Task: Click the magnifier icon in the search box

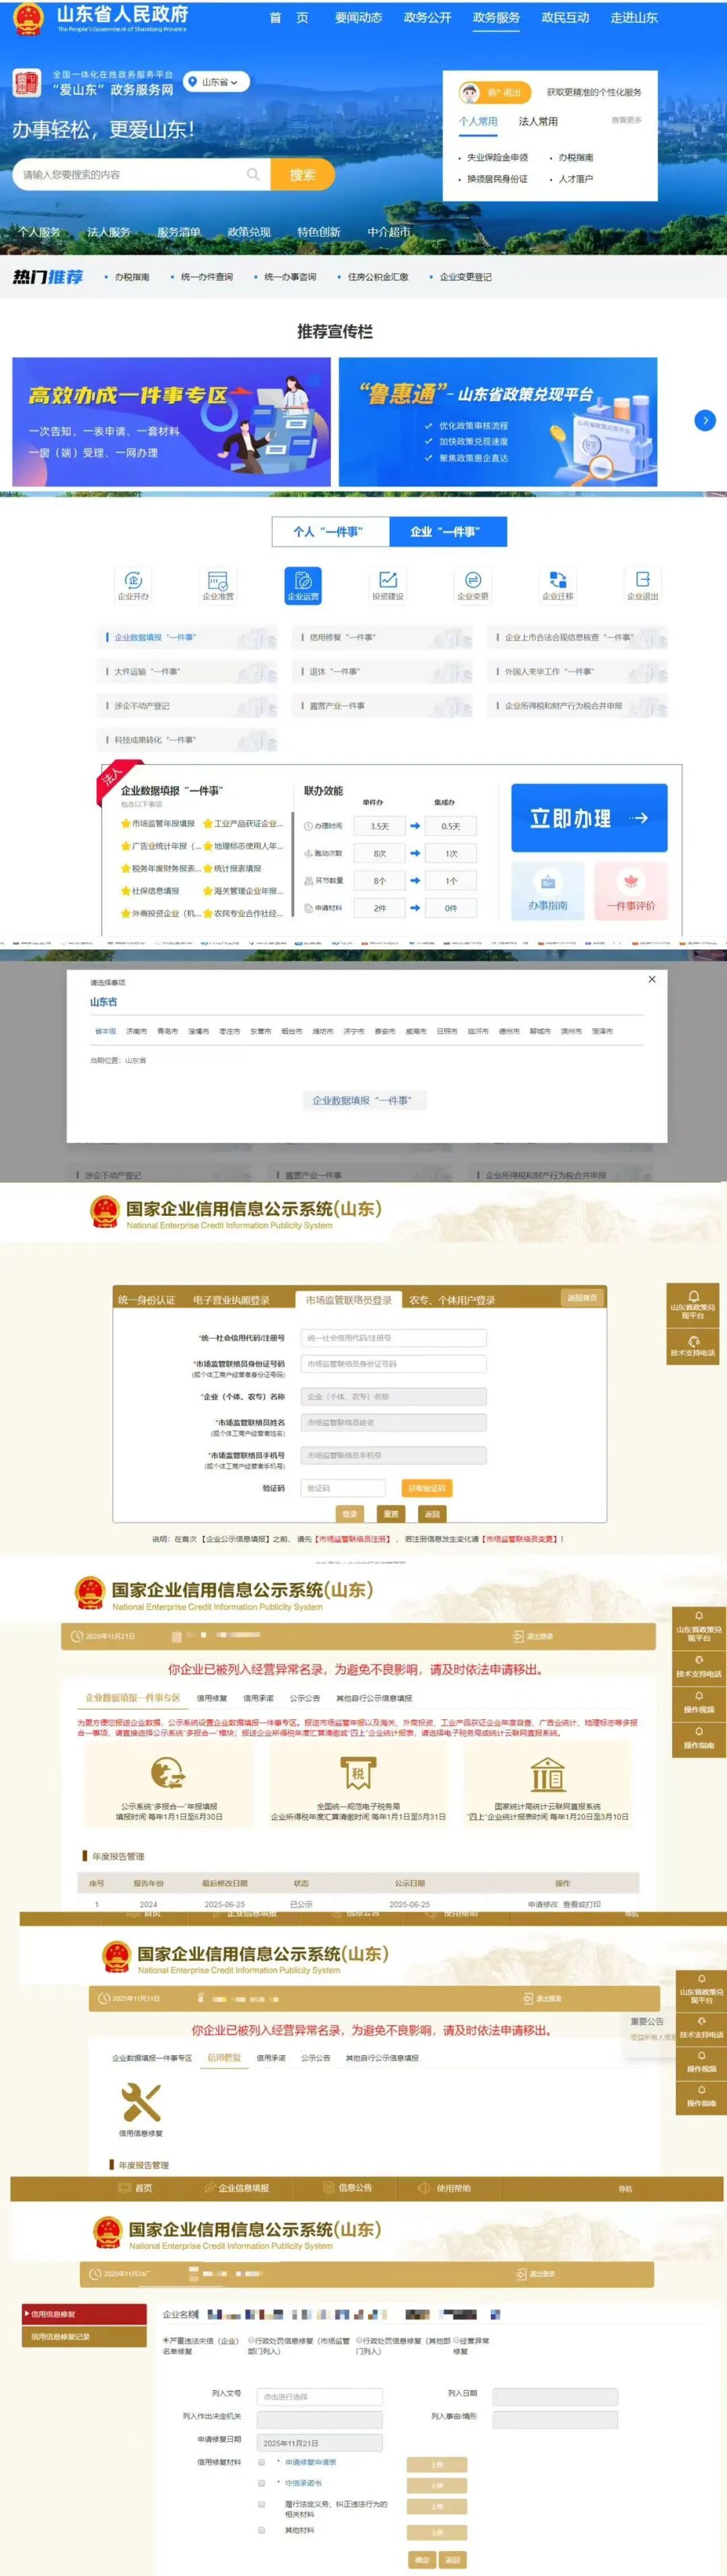Action: pyautogui.click(x=252, y=174)
